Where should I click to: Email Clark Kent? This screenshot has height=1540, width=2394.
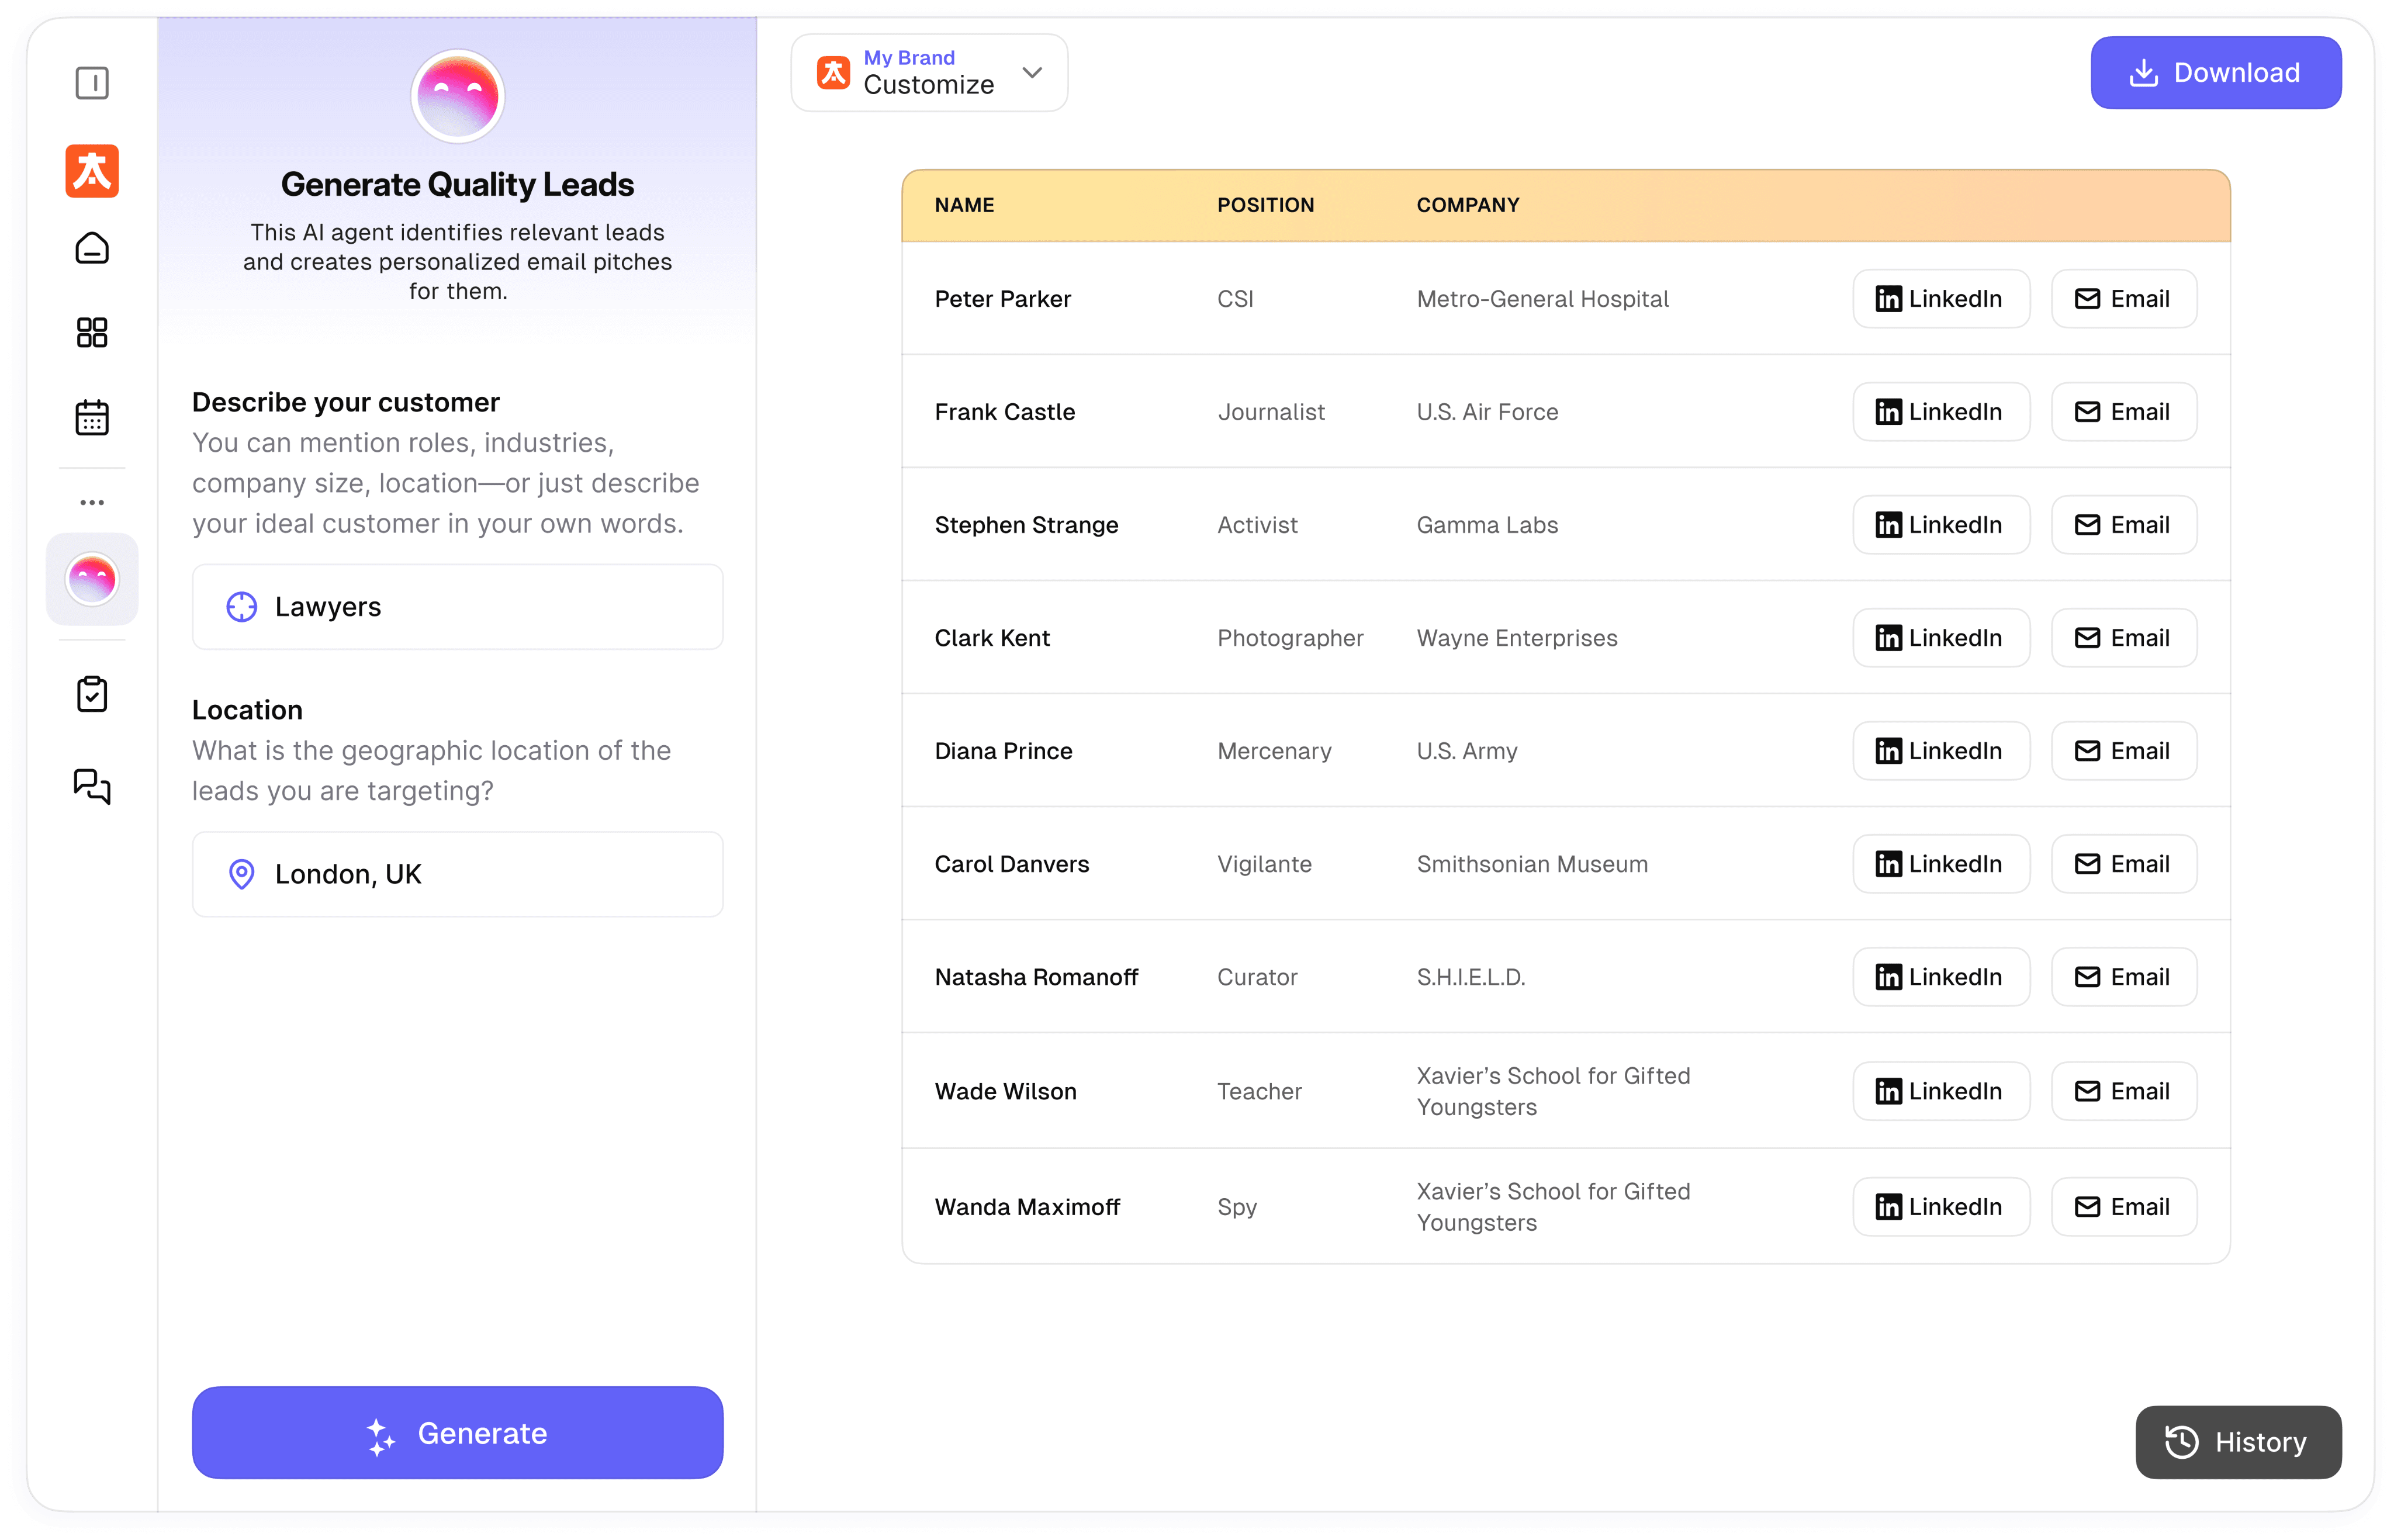tap(2123, 638)
